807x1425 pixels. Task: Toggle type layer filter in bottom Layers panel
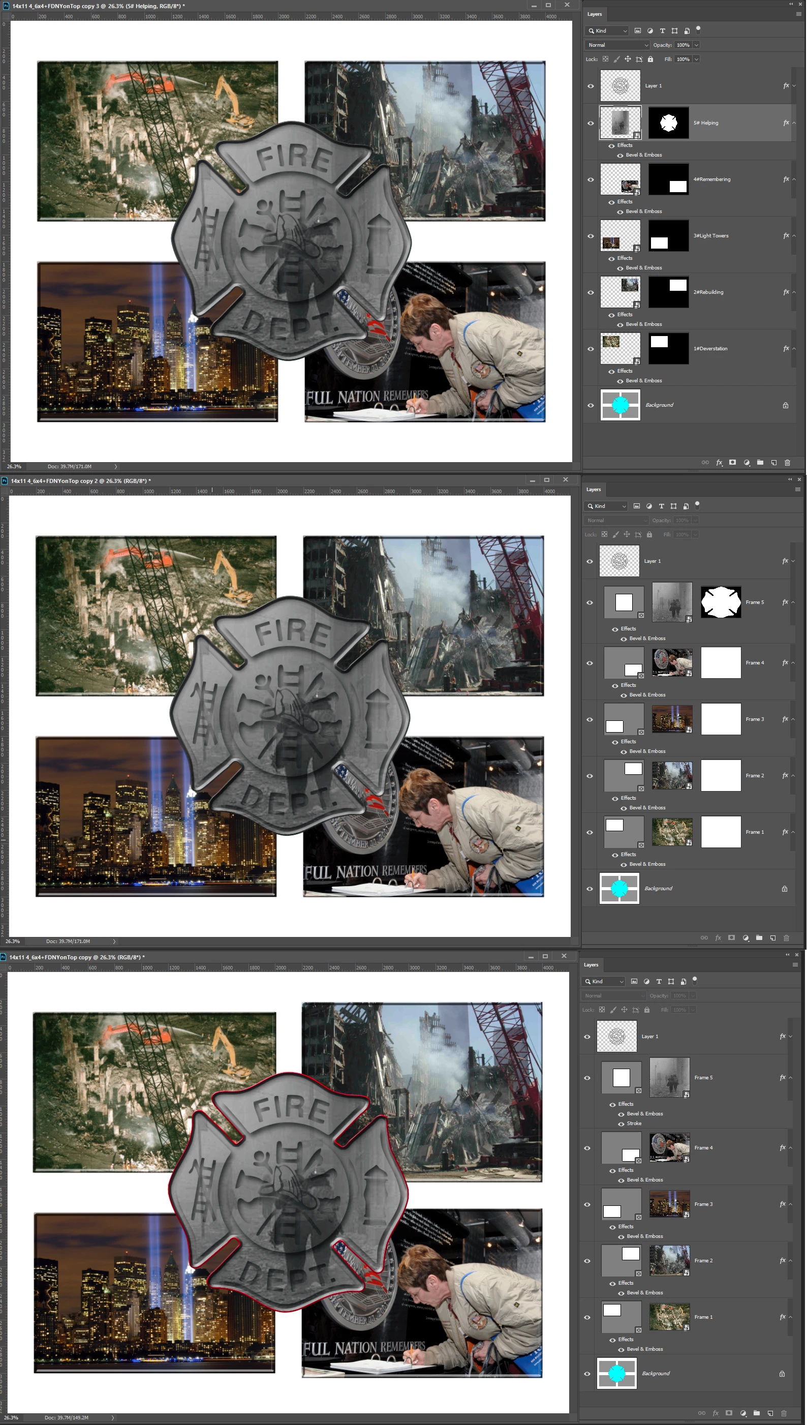(x=659, y=981)
